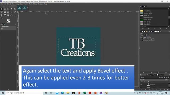Switch to Paths tab

(x=154, y=75)
